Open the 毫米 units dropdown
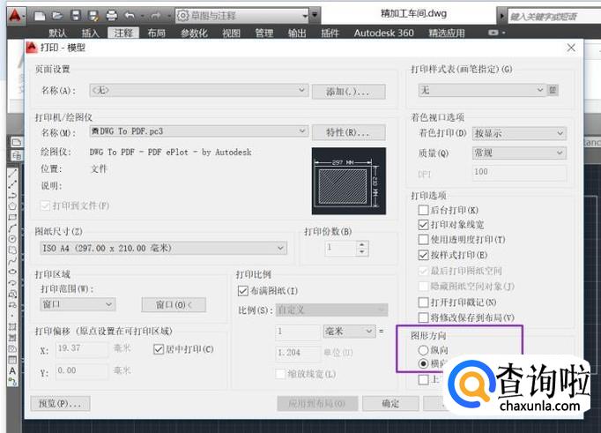601x433 pixels. pos(349,332)
